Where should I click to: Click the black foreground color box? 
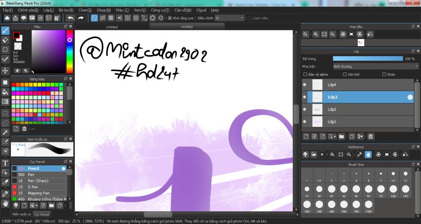pyautogui.click(x=16, y=35)
